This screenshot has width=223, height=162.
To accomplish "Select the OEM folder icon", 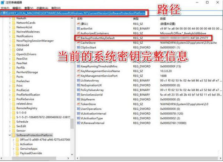I will coord(14,50).
